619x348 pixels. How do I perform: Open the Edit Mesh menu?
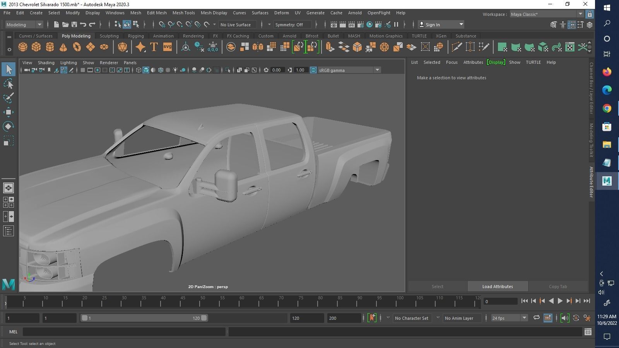coord(157,13)
